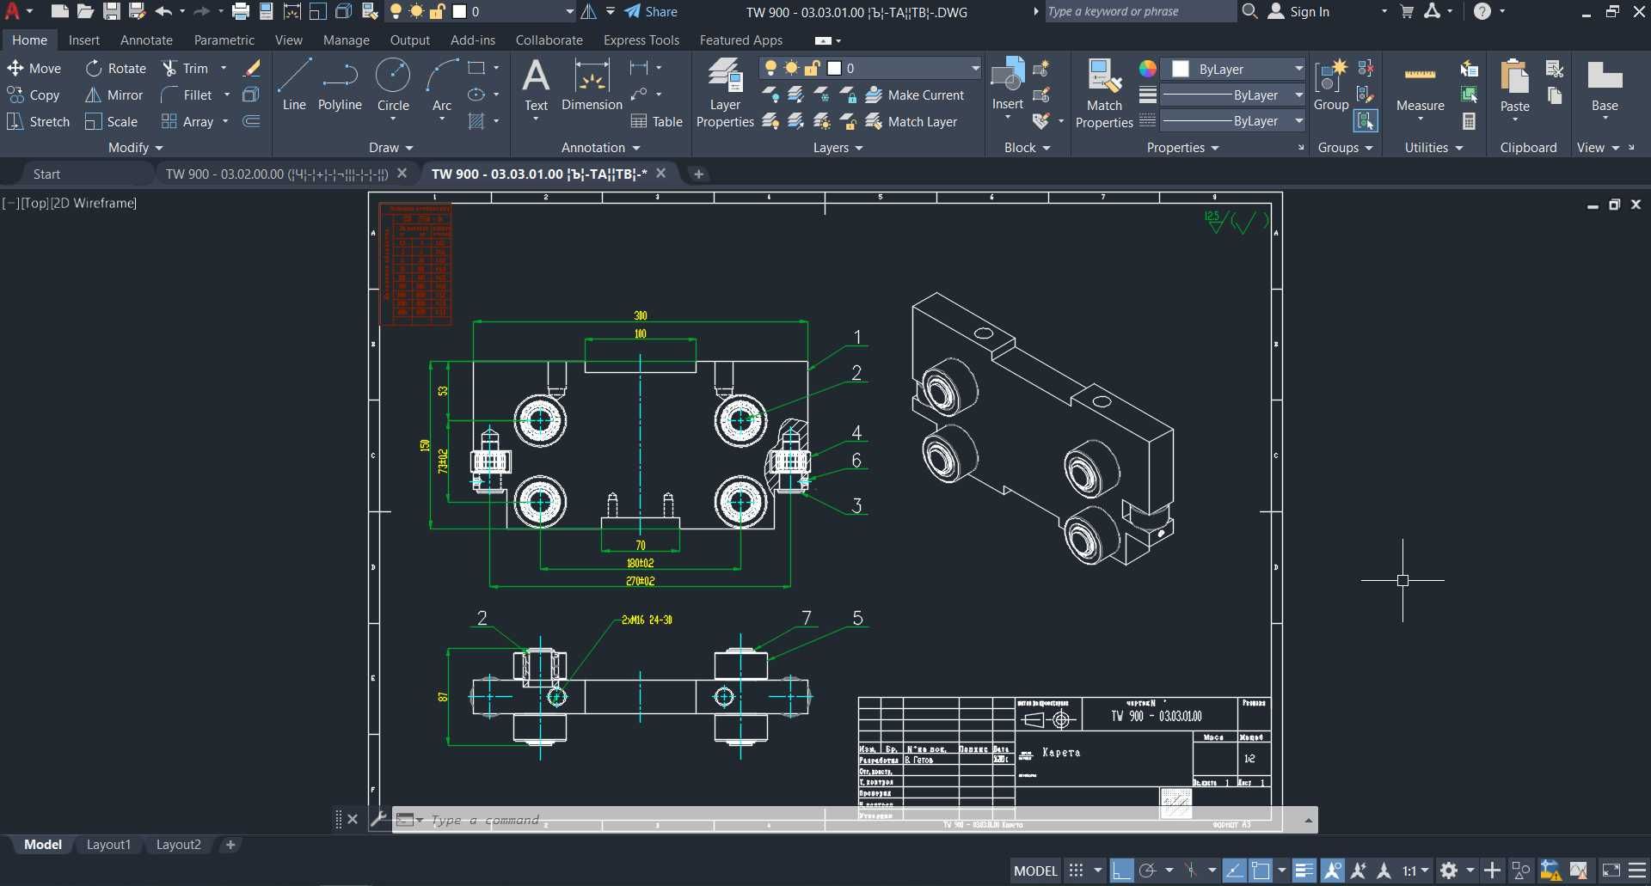Open the layer name dropdown list

click(975, 68)
